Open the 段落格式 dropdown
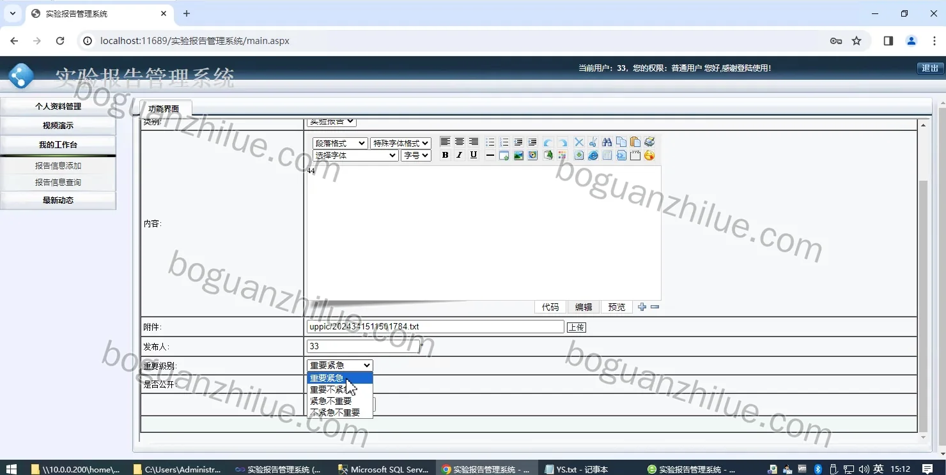The width and height of the screenshot is (946, 475). [x=340, y=143]
